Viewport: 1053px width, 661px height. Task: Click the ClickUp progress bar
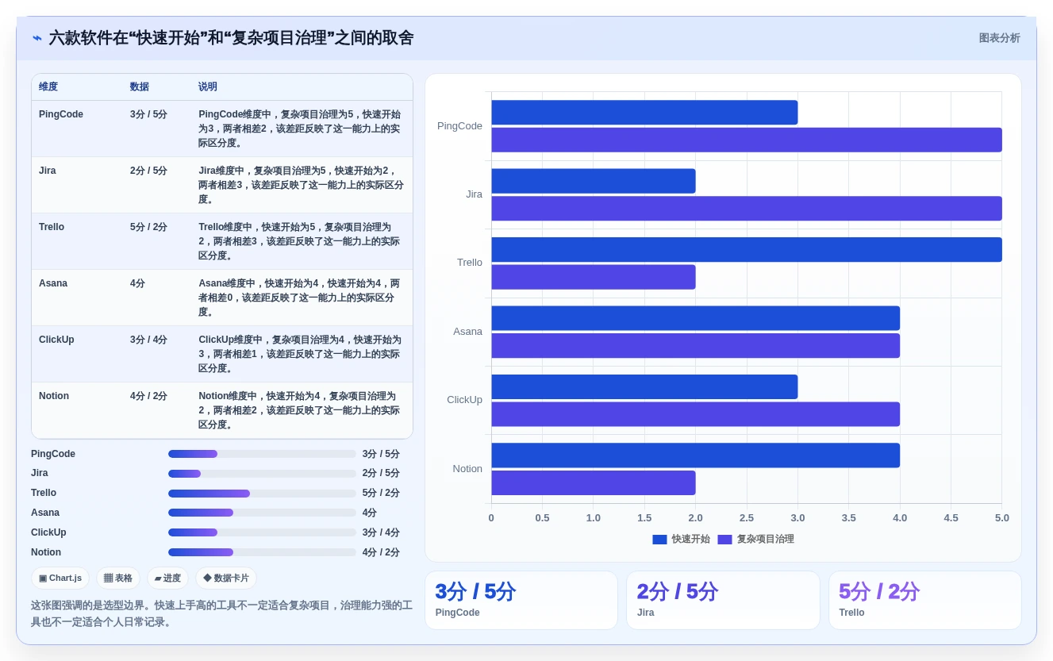pos(262,532)
